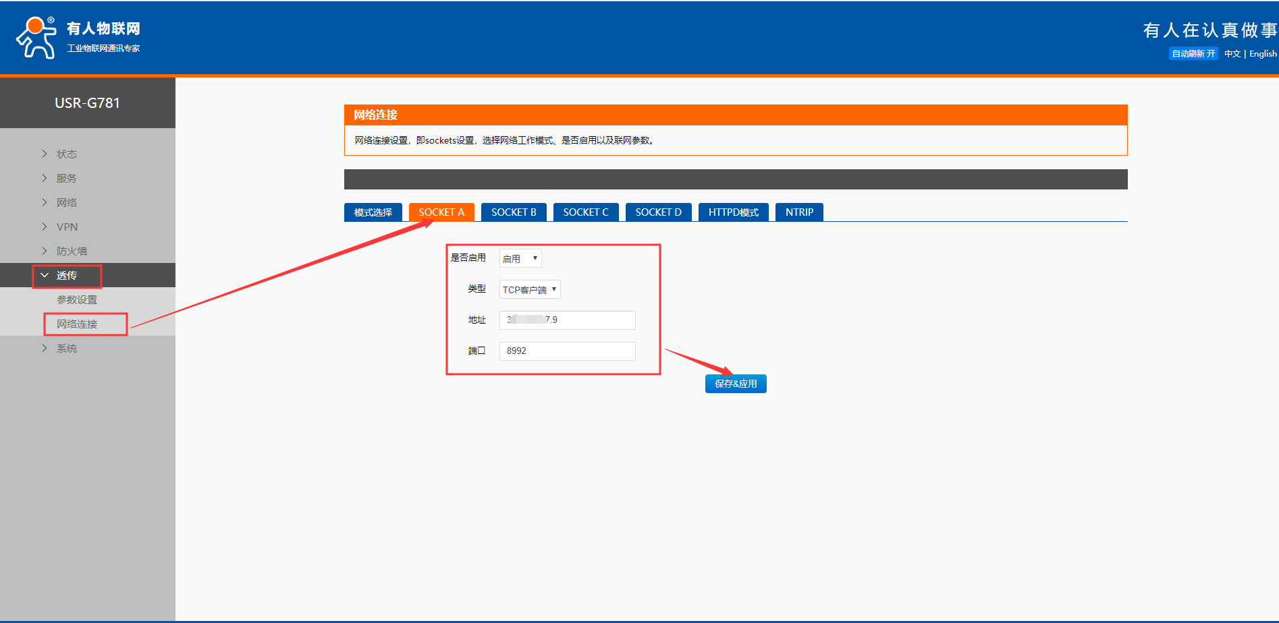Open the 是否启用 enable dropdown

click(x=520, y=259)
